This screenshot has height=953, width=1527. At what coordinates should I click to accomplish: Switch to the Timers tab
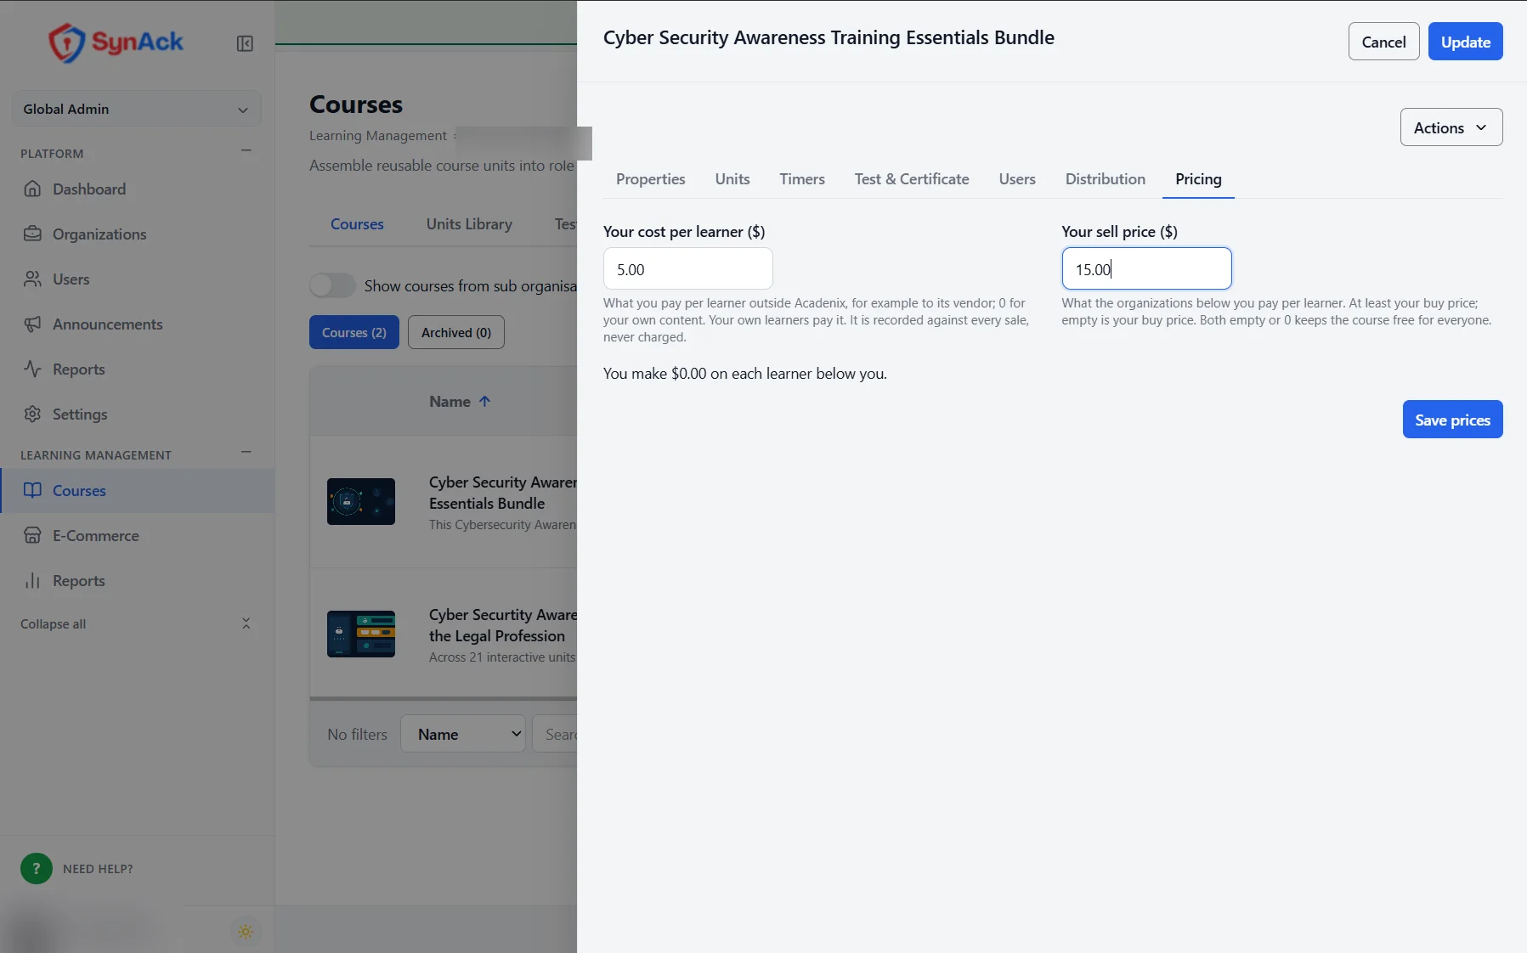coord(802,179)
